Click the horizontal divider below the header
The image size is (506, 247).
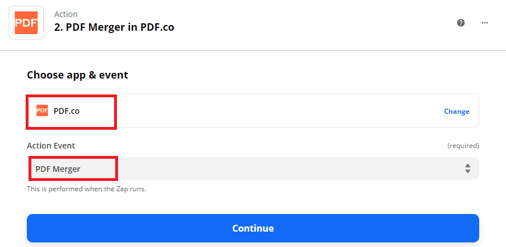(253, 50)
